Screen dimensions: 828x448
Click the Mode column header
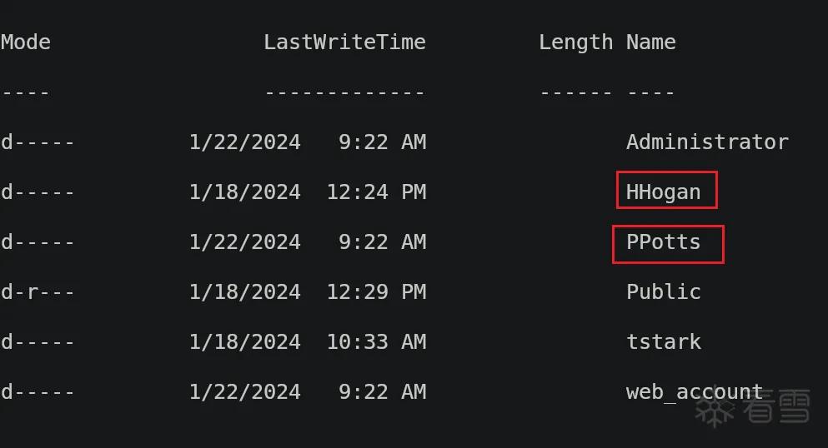pyautogui.click(x=25, y=42)
